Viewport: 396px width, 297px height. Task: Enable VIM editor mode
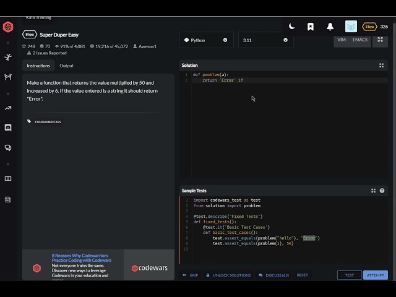[x=342, y=40]
